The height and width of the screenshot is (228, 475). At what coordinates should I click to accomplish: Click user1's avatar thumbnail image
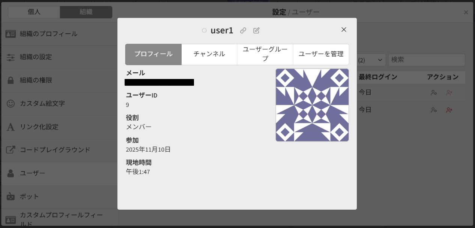tap(312, 105)
